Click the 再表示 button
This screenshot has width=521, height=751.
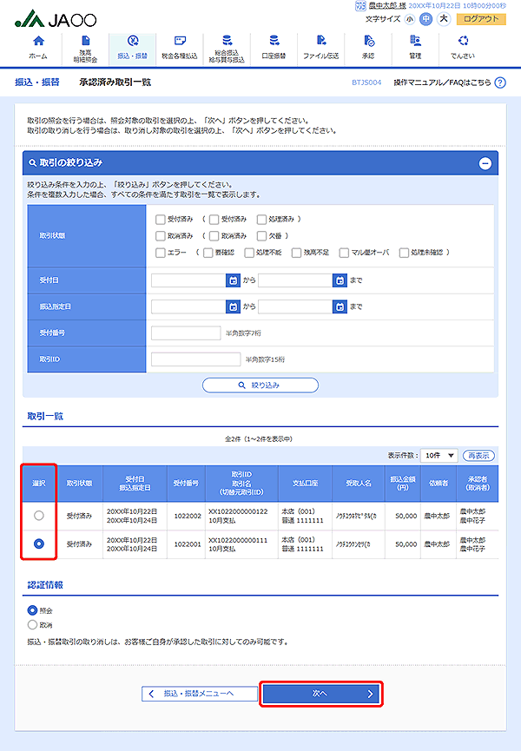click(x=478, y=456)
